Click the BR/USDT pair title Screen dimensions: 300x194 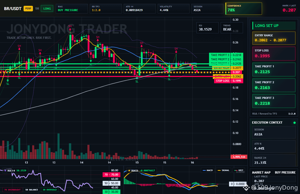pos(13,9)
